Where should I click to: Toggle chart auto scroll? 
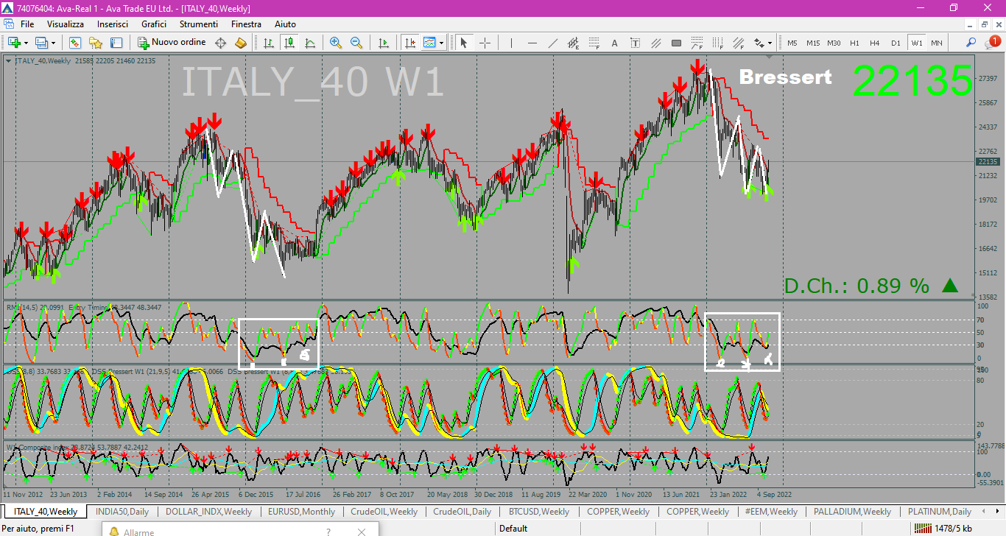[383, 43]
